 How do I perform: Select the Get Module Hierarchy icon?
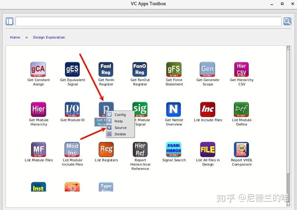38,109
